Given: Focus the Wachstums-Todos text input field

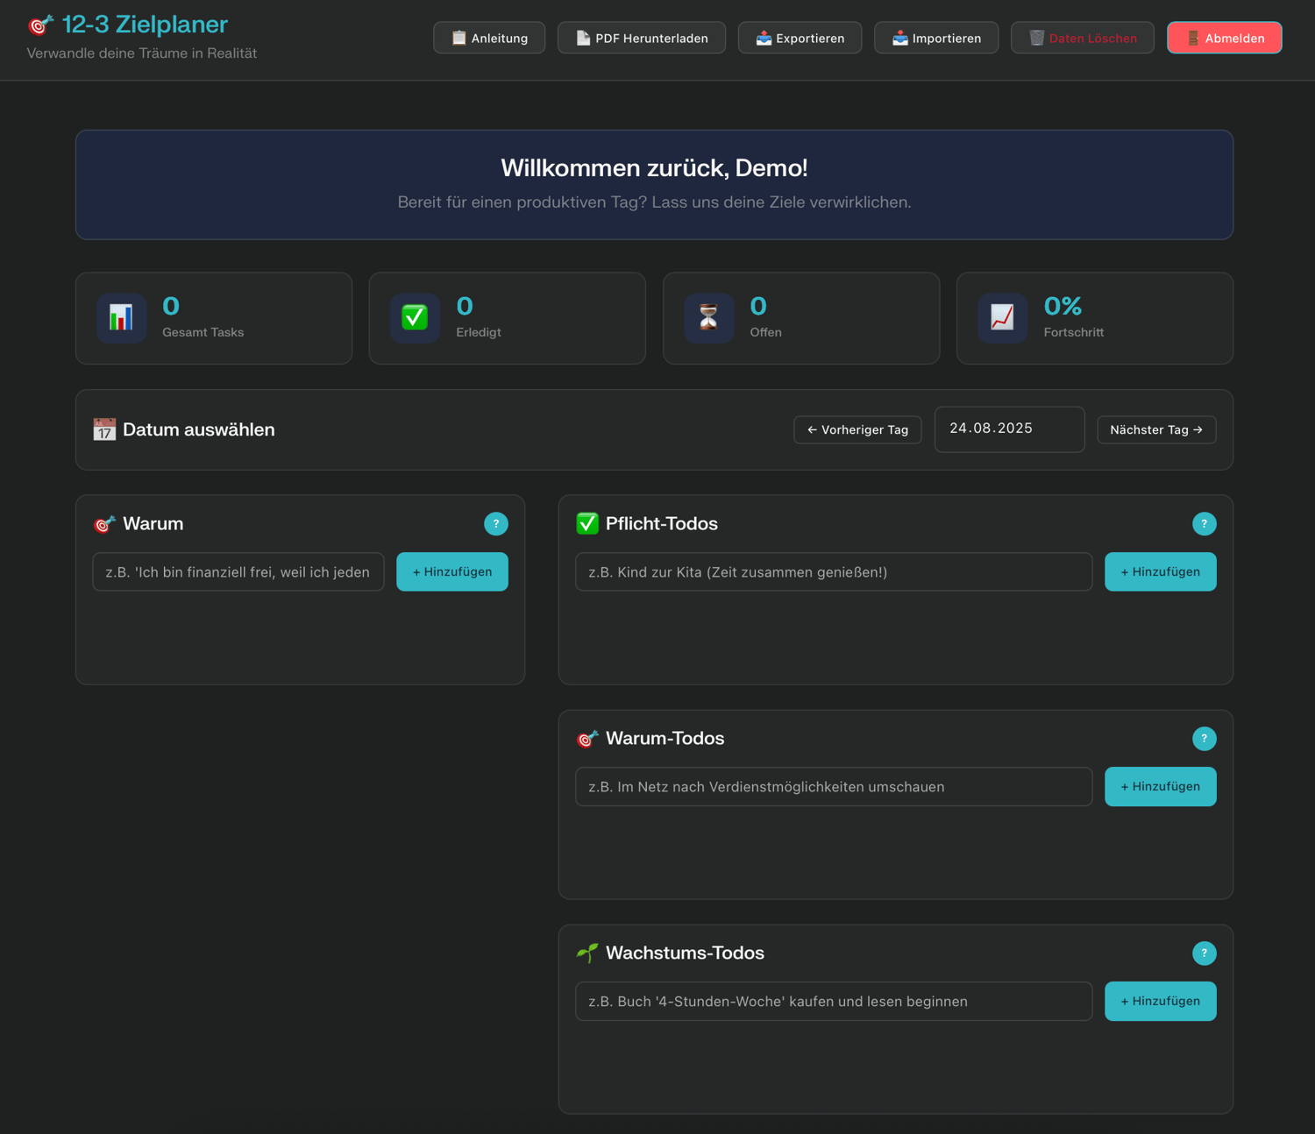Looking at the screenshot, I should point(834,1001).
